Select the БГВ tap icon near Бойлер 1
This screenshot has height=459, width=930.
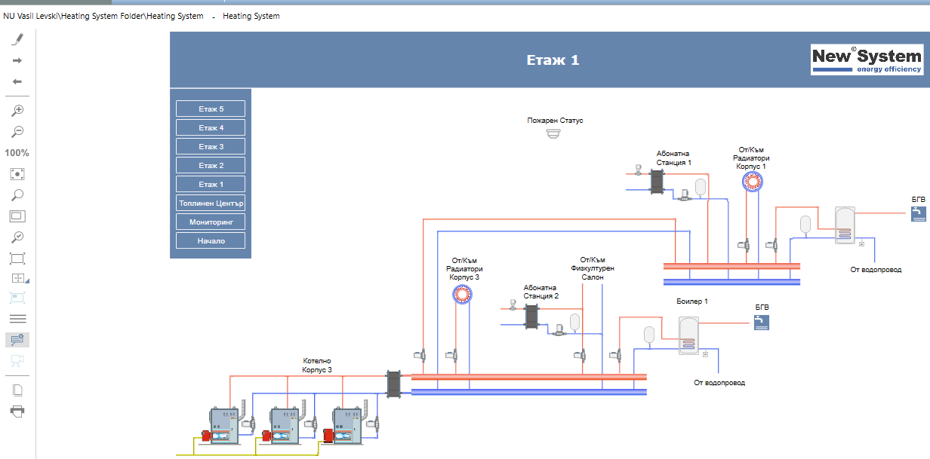coord(762,323)
